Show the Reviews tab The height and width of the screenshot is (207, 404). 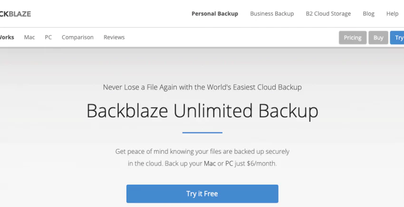pyautogui.click(x=114, y=37)
